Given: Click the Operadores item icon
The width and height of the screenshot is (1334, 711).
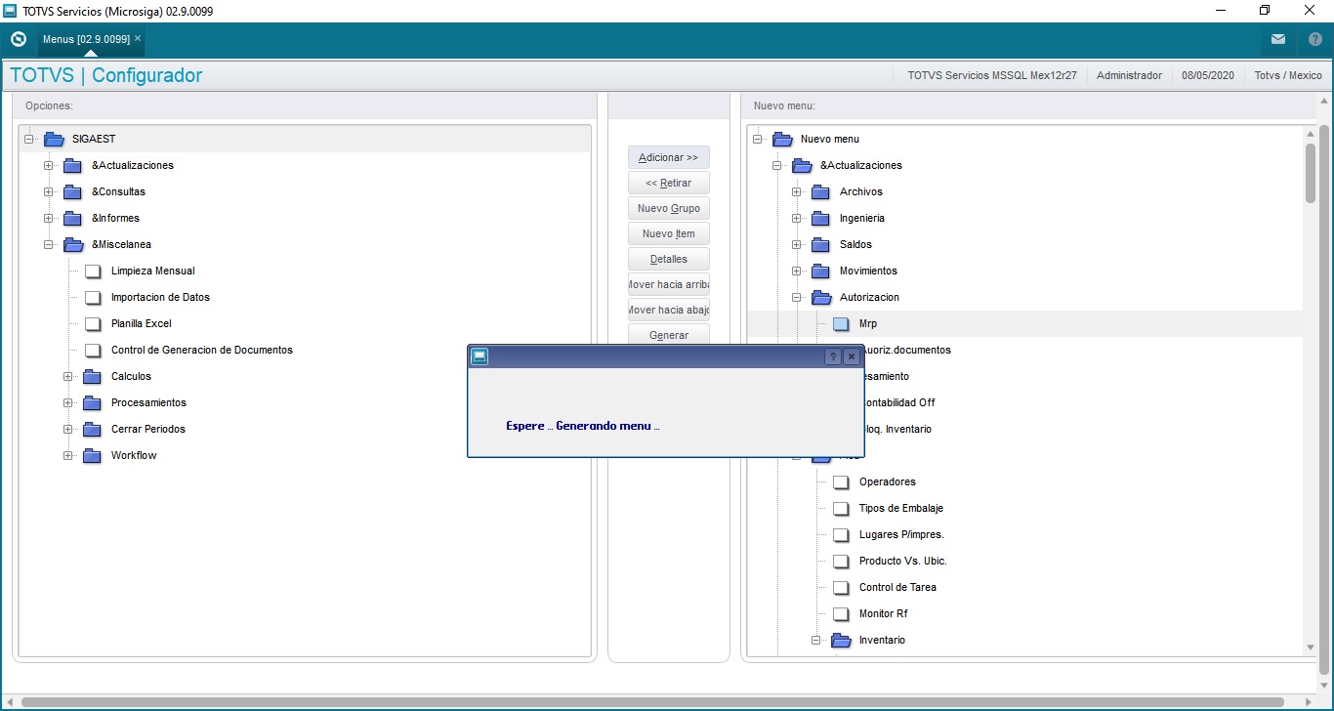Looking at the screenshot, I should [x=841, y=481].
